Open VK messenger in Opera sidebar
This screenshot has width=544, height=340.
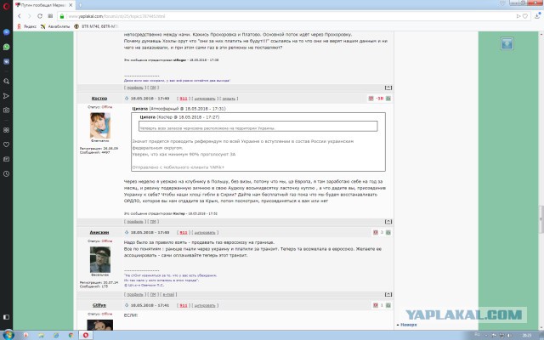(x=6, y=62)
